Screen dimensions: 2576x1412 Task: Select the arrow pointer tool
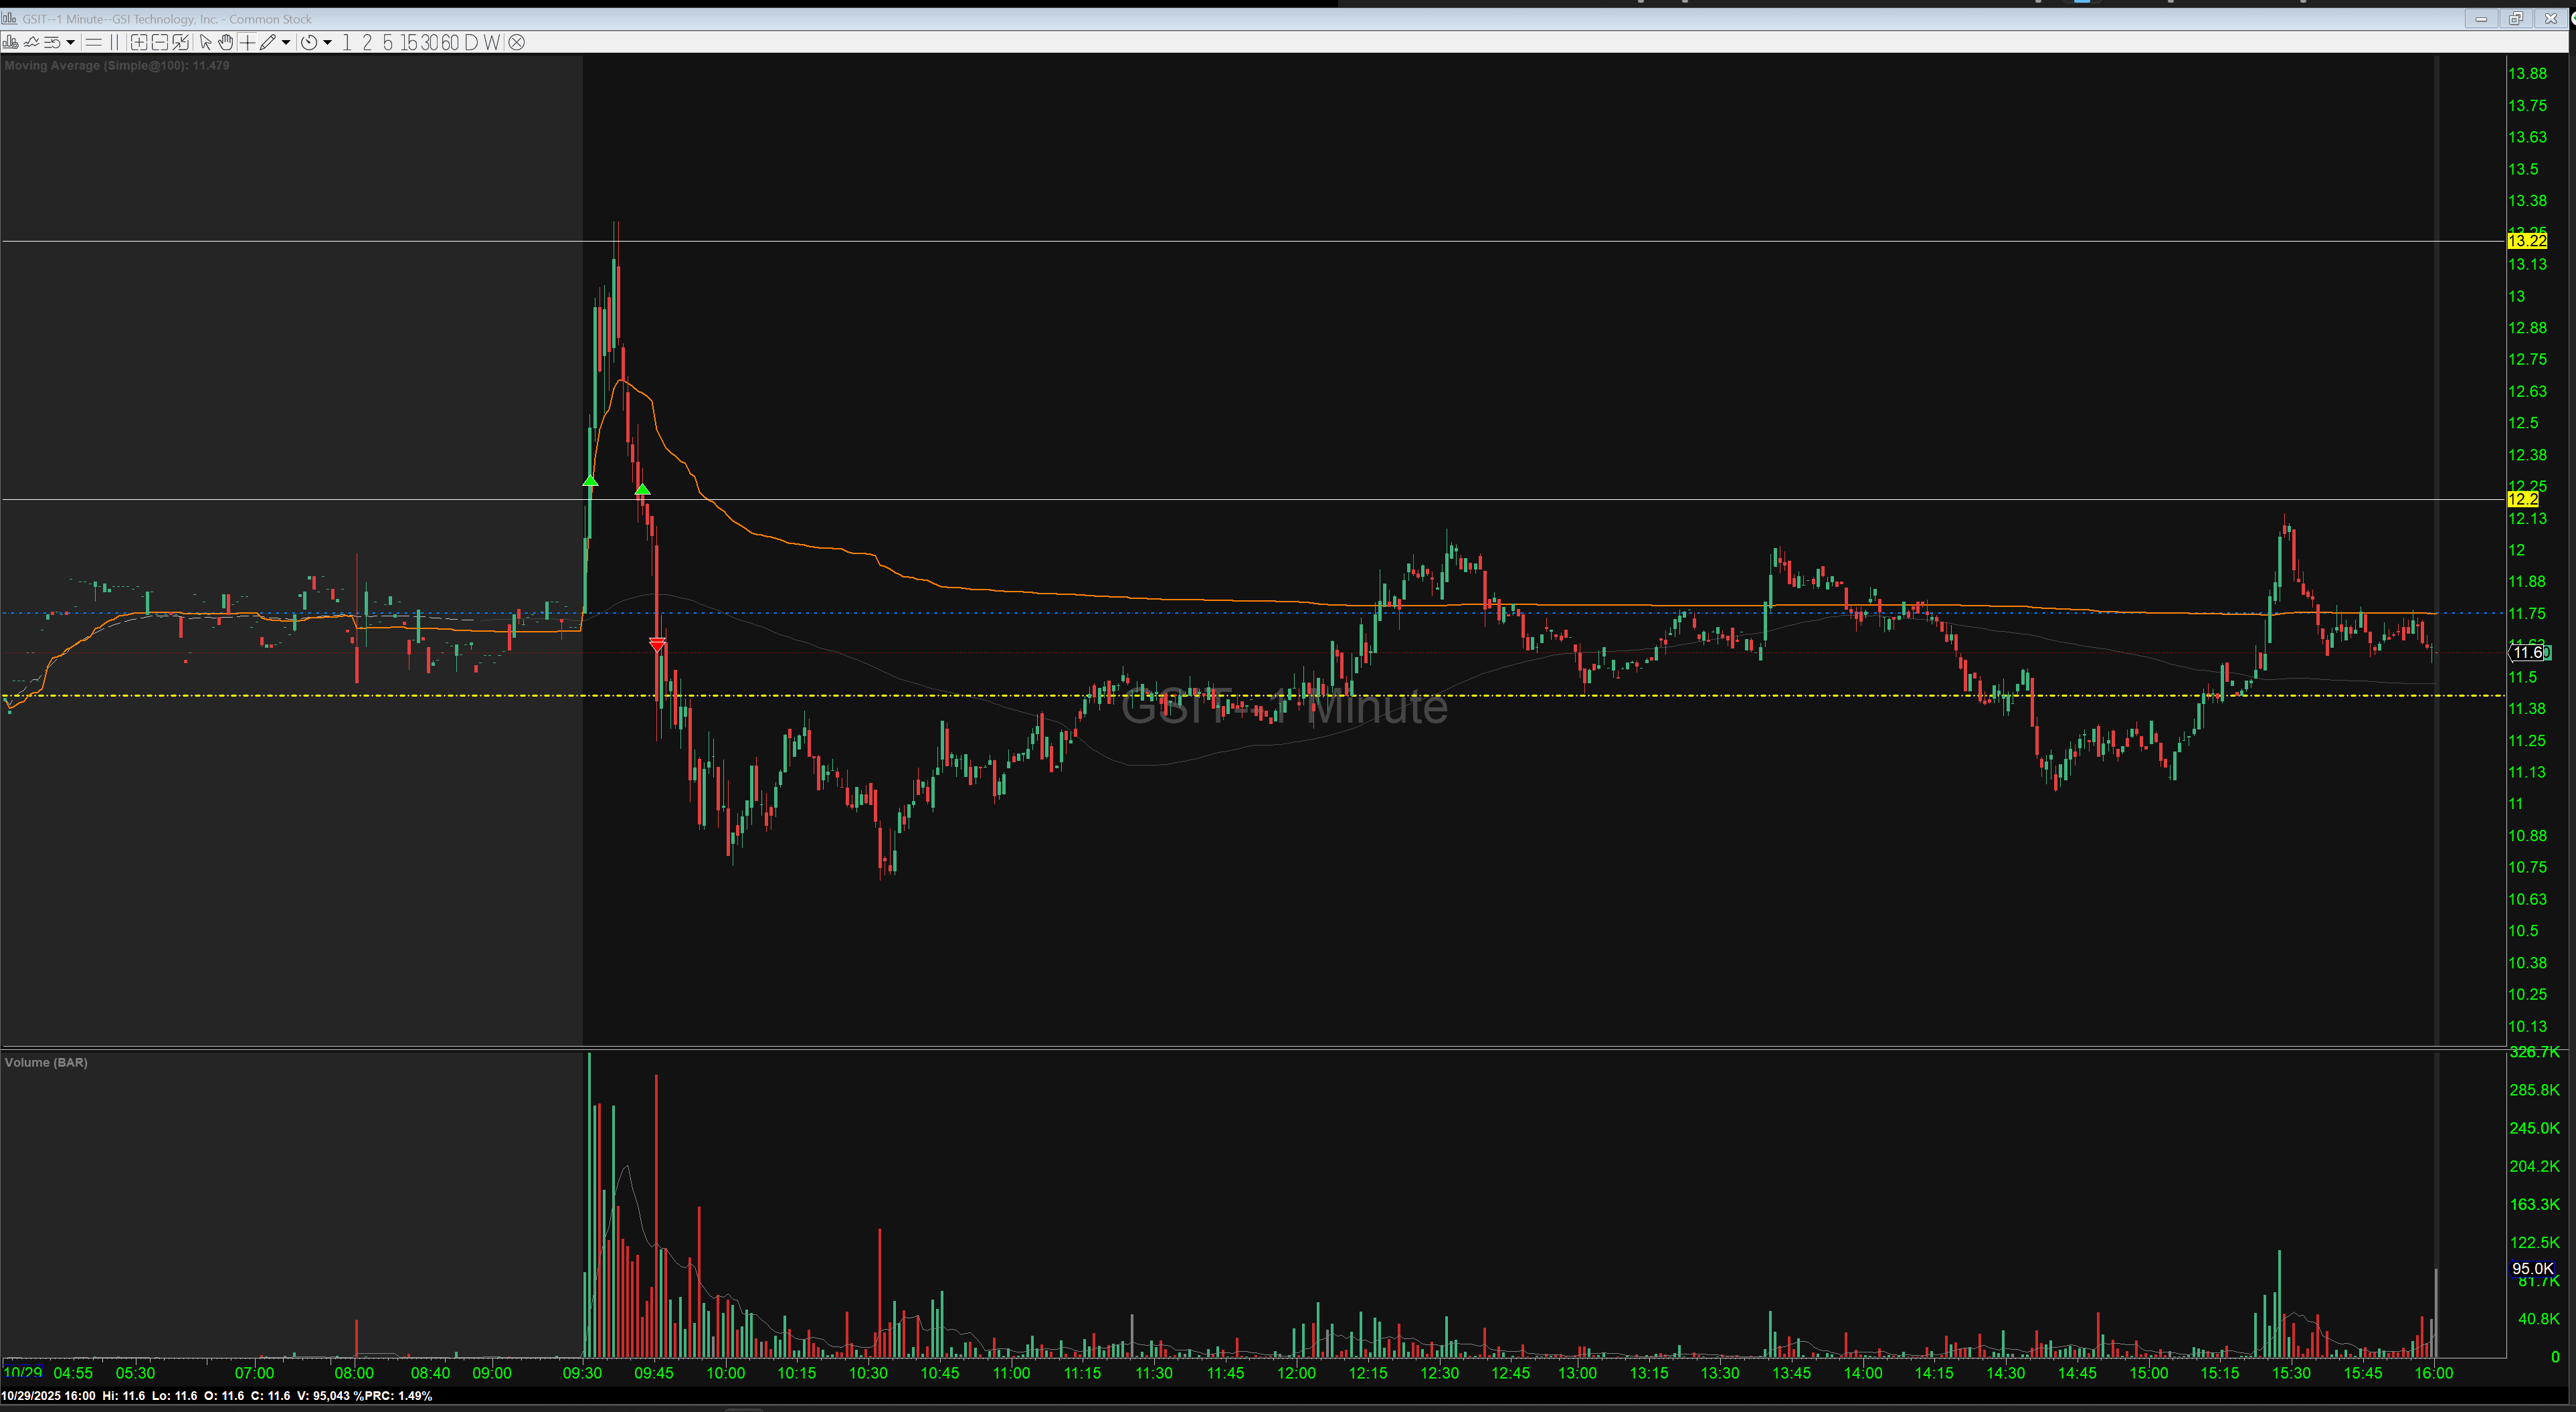tap(205, 42)
